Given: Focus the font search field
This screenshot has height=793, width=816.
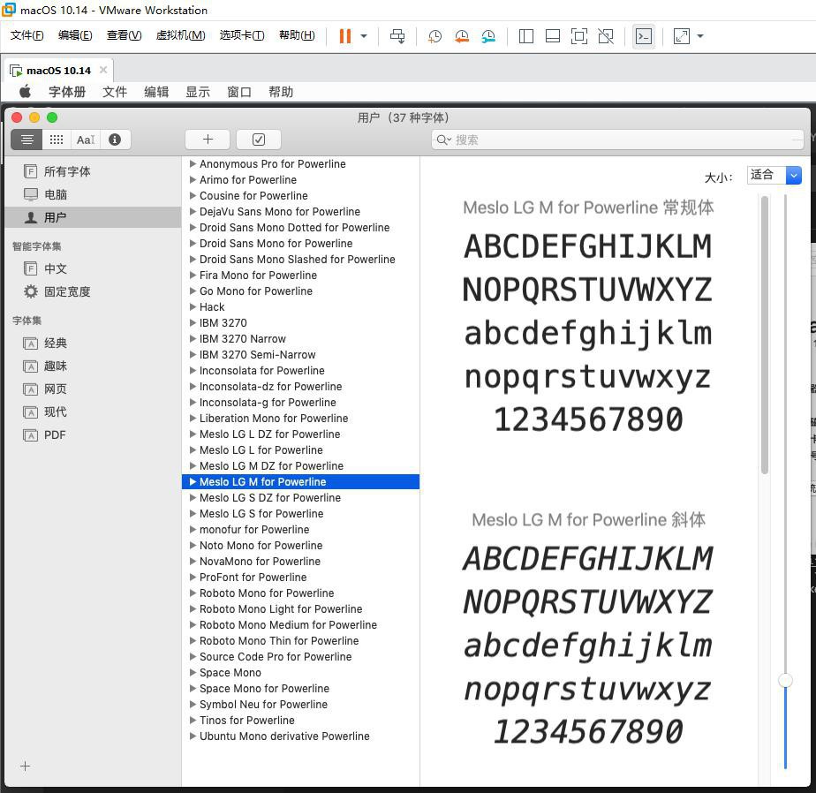Looking at the screenshot, I should pos(617,140).
